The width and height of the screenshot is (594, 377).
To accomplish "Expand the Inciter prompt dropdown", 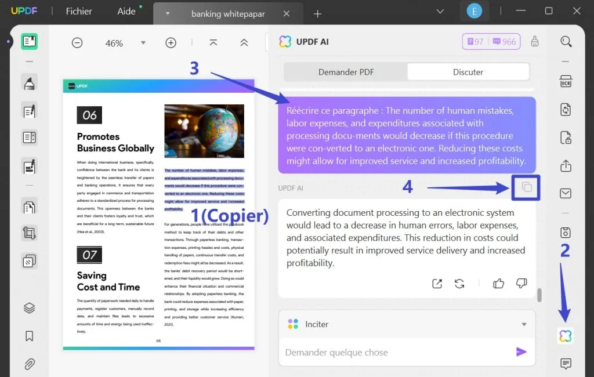I will click(524, 324).
